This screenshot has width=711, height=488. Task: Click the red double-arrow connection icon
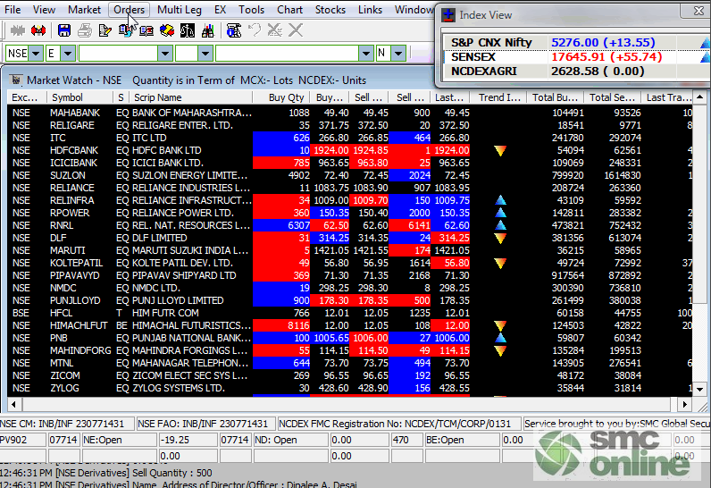pyautogui.click(x=38, y=30)
